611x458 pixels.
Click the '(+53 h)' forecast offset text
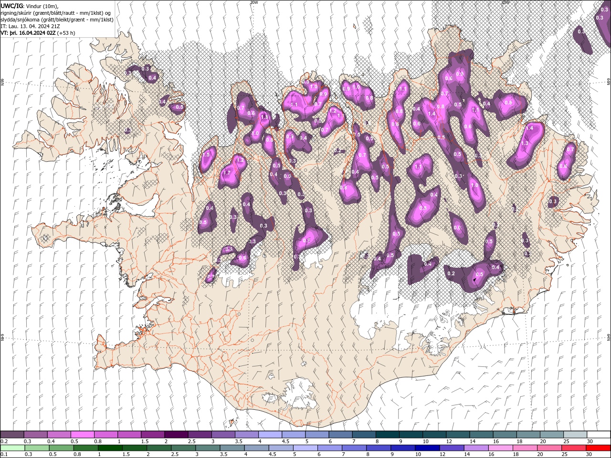coord(66,33)
